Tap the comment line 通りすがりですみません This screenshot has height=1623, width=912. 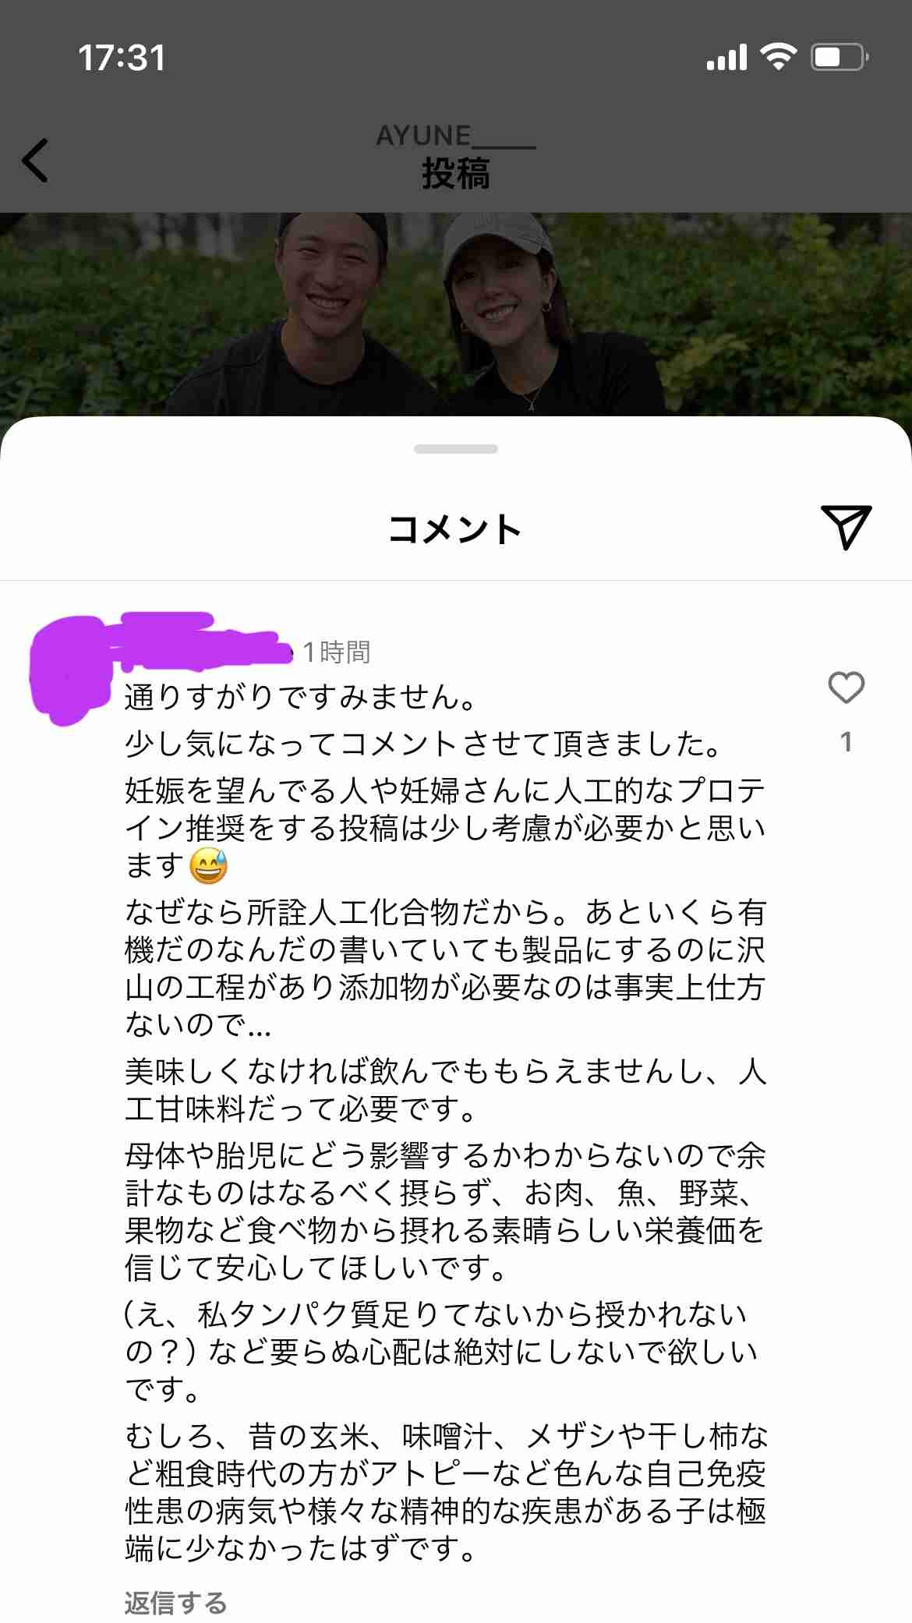pos(300,697)
